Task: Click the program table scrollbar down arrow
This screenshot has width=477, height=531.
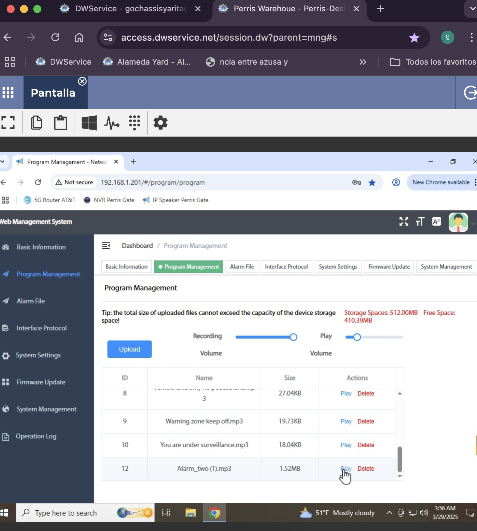Action: click(400, 476)
